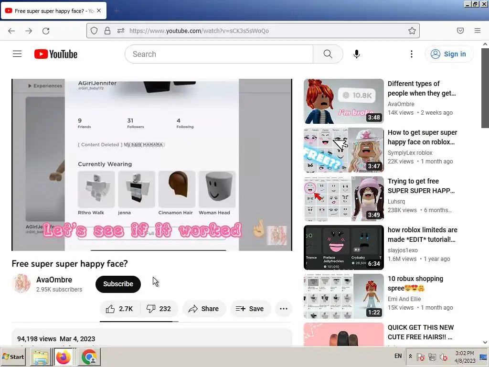Open the SymplyLex roblox channel name
The height and width of the screenshot is (367, 489).
click(x=410, y=152)
